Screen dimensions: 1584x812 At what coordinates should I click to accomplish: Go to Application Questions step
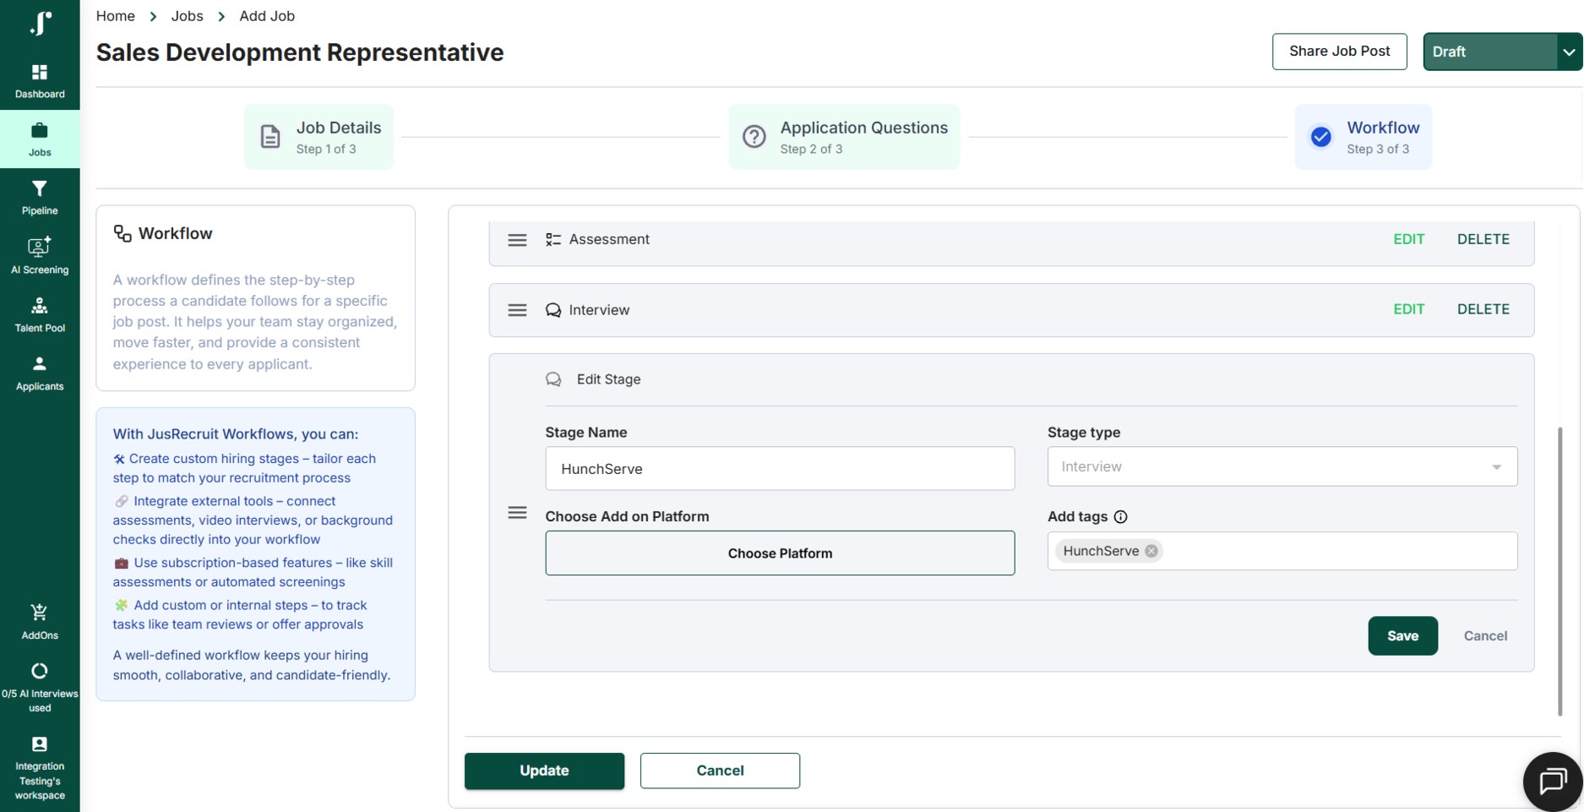844,137
